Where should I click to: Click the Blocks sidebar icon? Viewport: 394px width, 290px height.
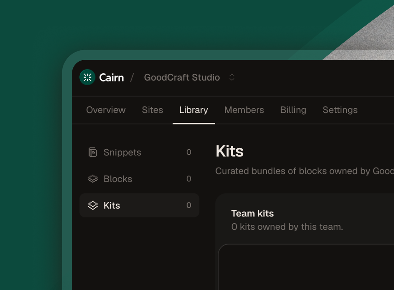point(93,179)
